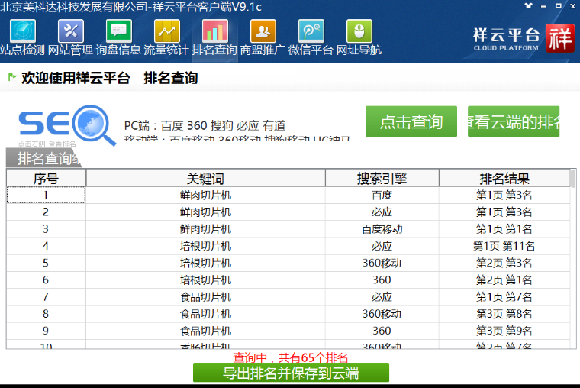580x388 pixels.
Task: Sort by the 排名结果 column header
Action: (504, 179)
